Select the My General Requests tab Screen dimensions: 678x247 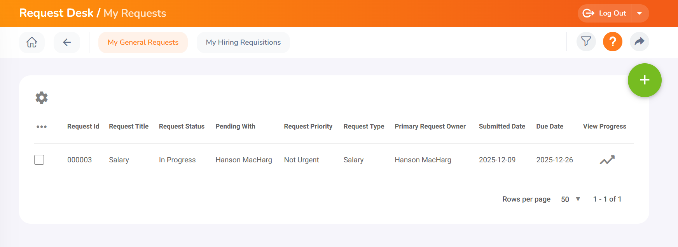click(143, 42)
